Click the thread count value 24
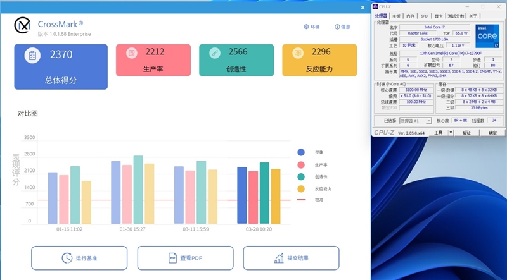 coord(494,121)
